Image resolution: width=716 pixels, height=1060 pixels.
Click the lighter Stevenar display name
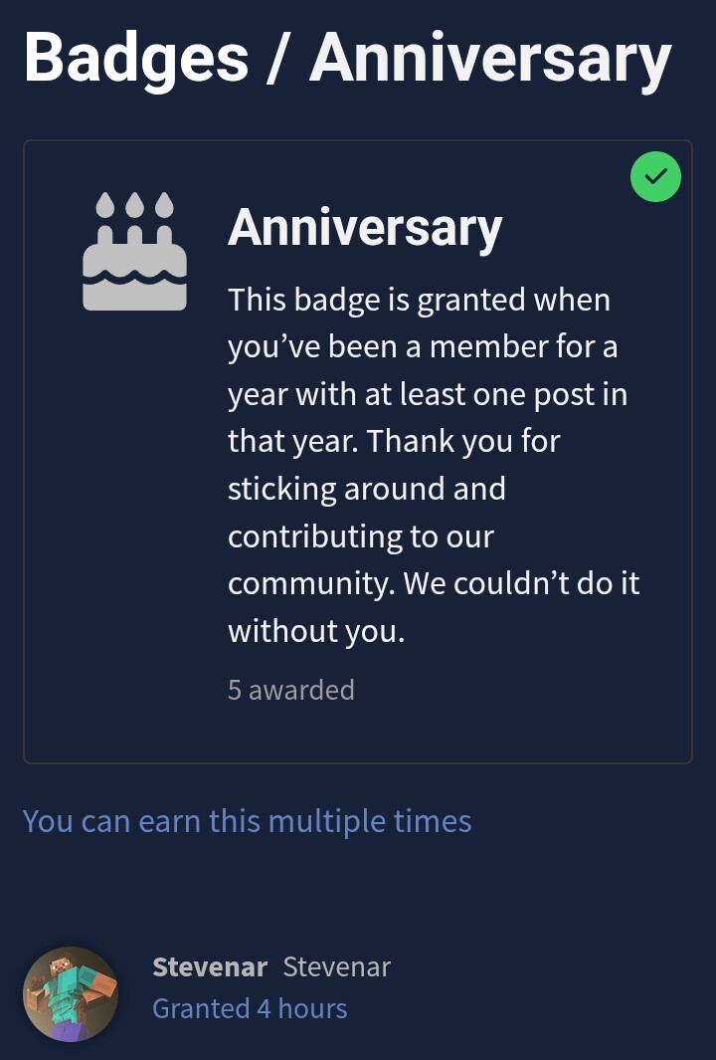337,966
